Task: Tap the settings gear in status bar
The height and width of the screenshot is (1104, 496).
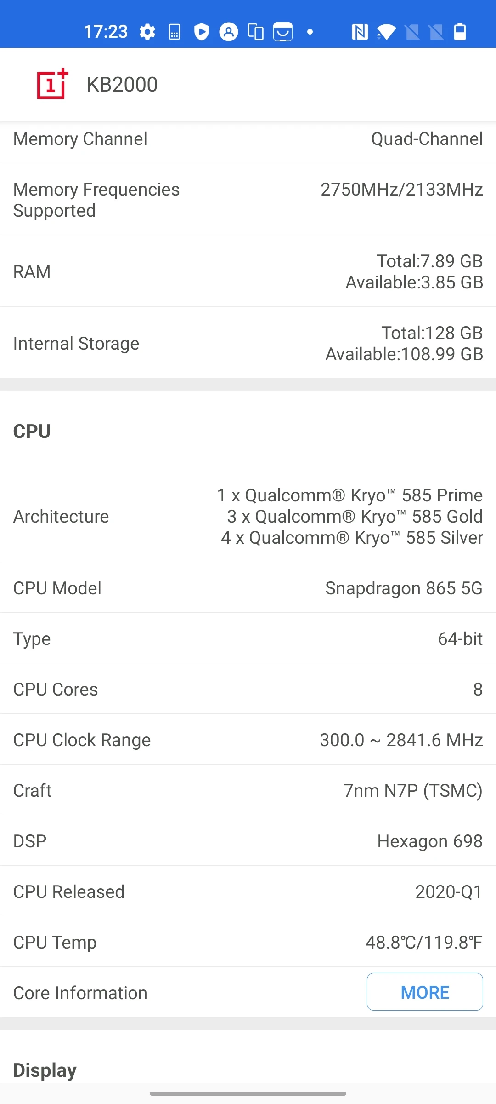Action: 147,32
